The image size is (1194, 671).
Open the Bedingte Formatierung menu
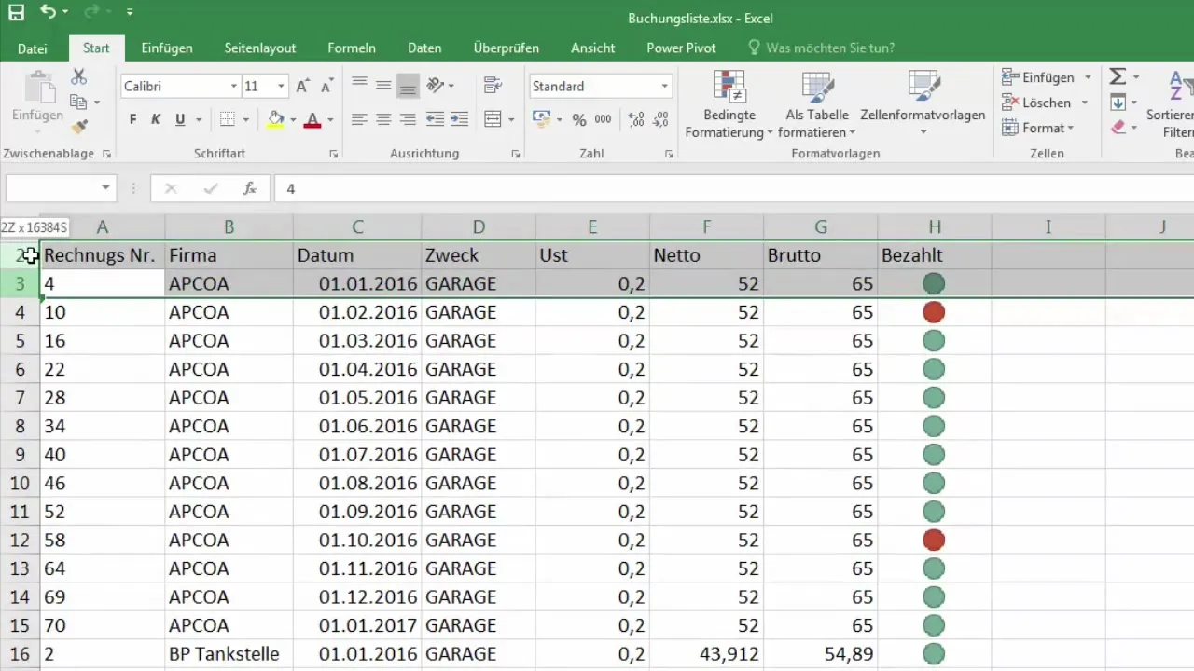tap(729, 104)
